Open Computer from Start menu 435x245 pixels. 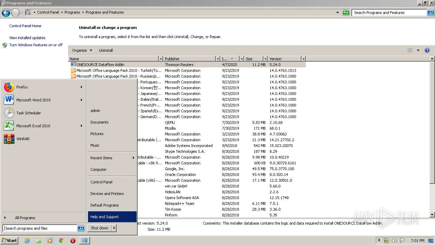tap(99, 169)
